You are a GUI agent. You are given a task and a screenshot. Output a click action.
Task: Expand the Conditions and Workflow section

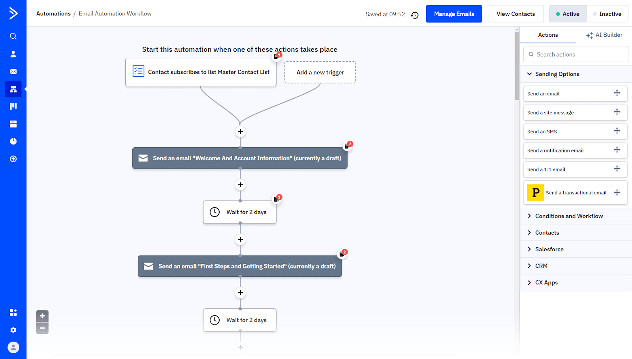569,216
